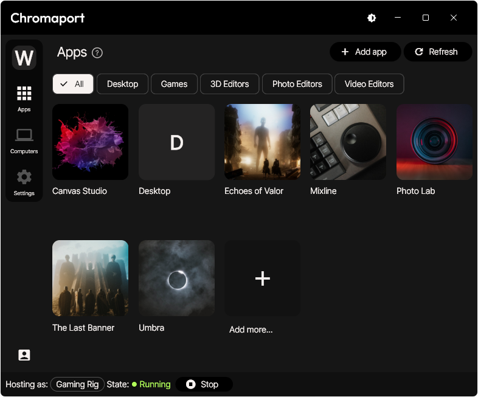
Task: Show only Desktop category apps
Action: 122,84
